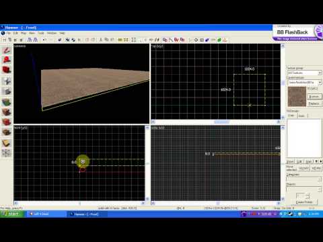Screen dimensions: 323x242
Task: Open the Map menu
Action: tap(24, 33)
